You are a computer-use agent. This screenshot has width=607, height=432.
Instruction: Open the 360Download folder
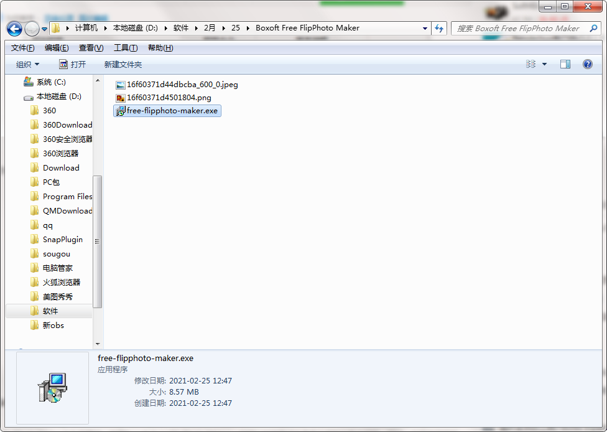pos(67,124)
